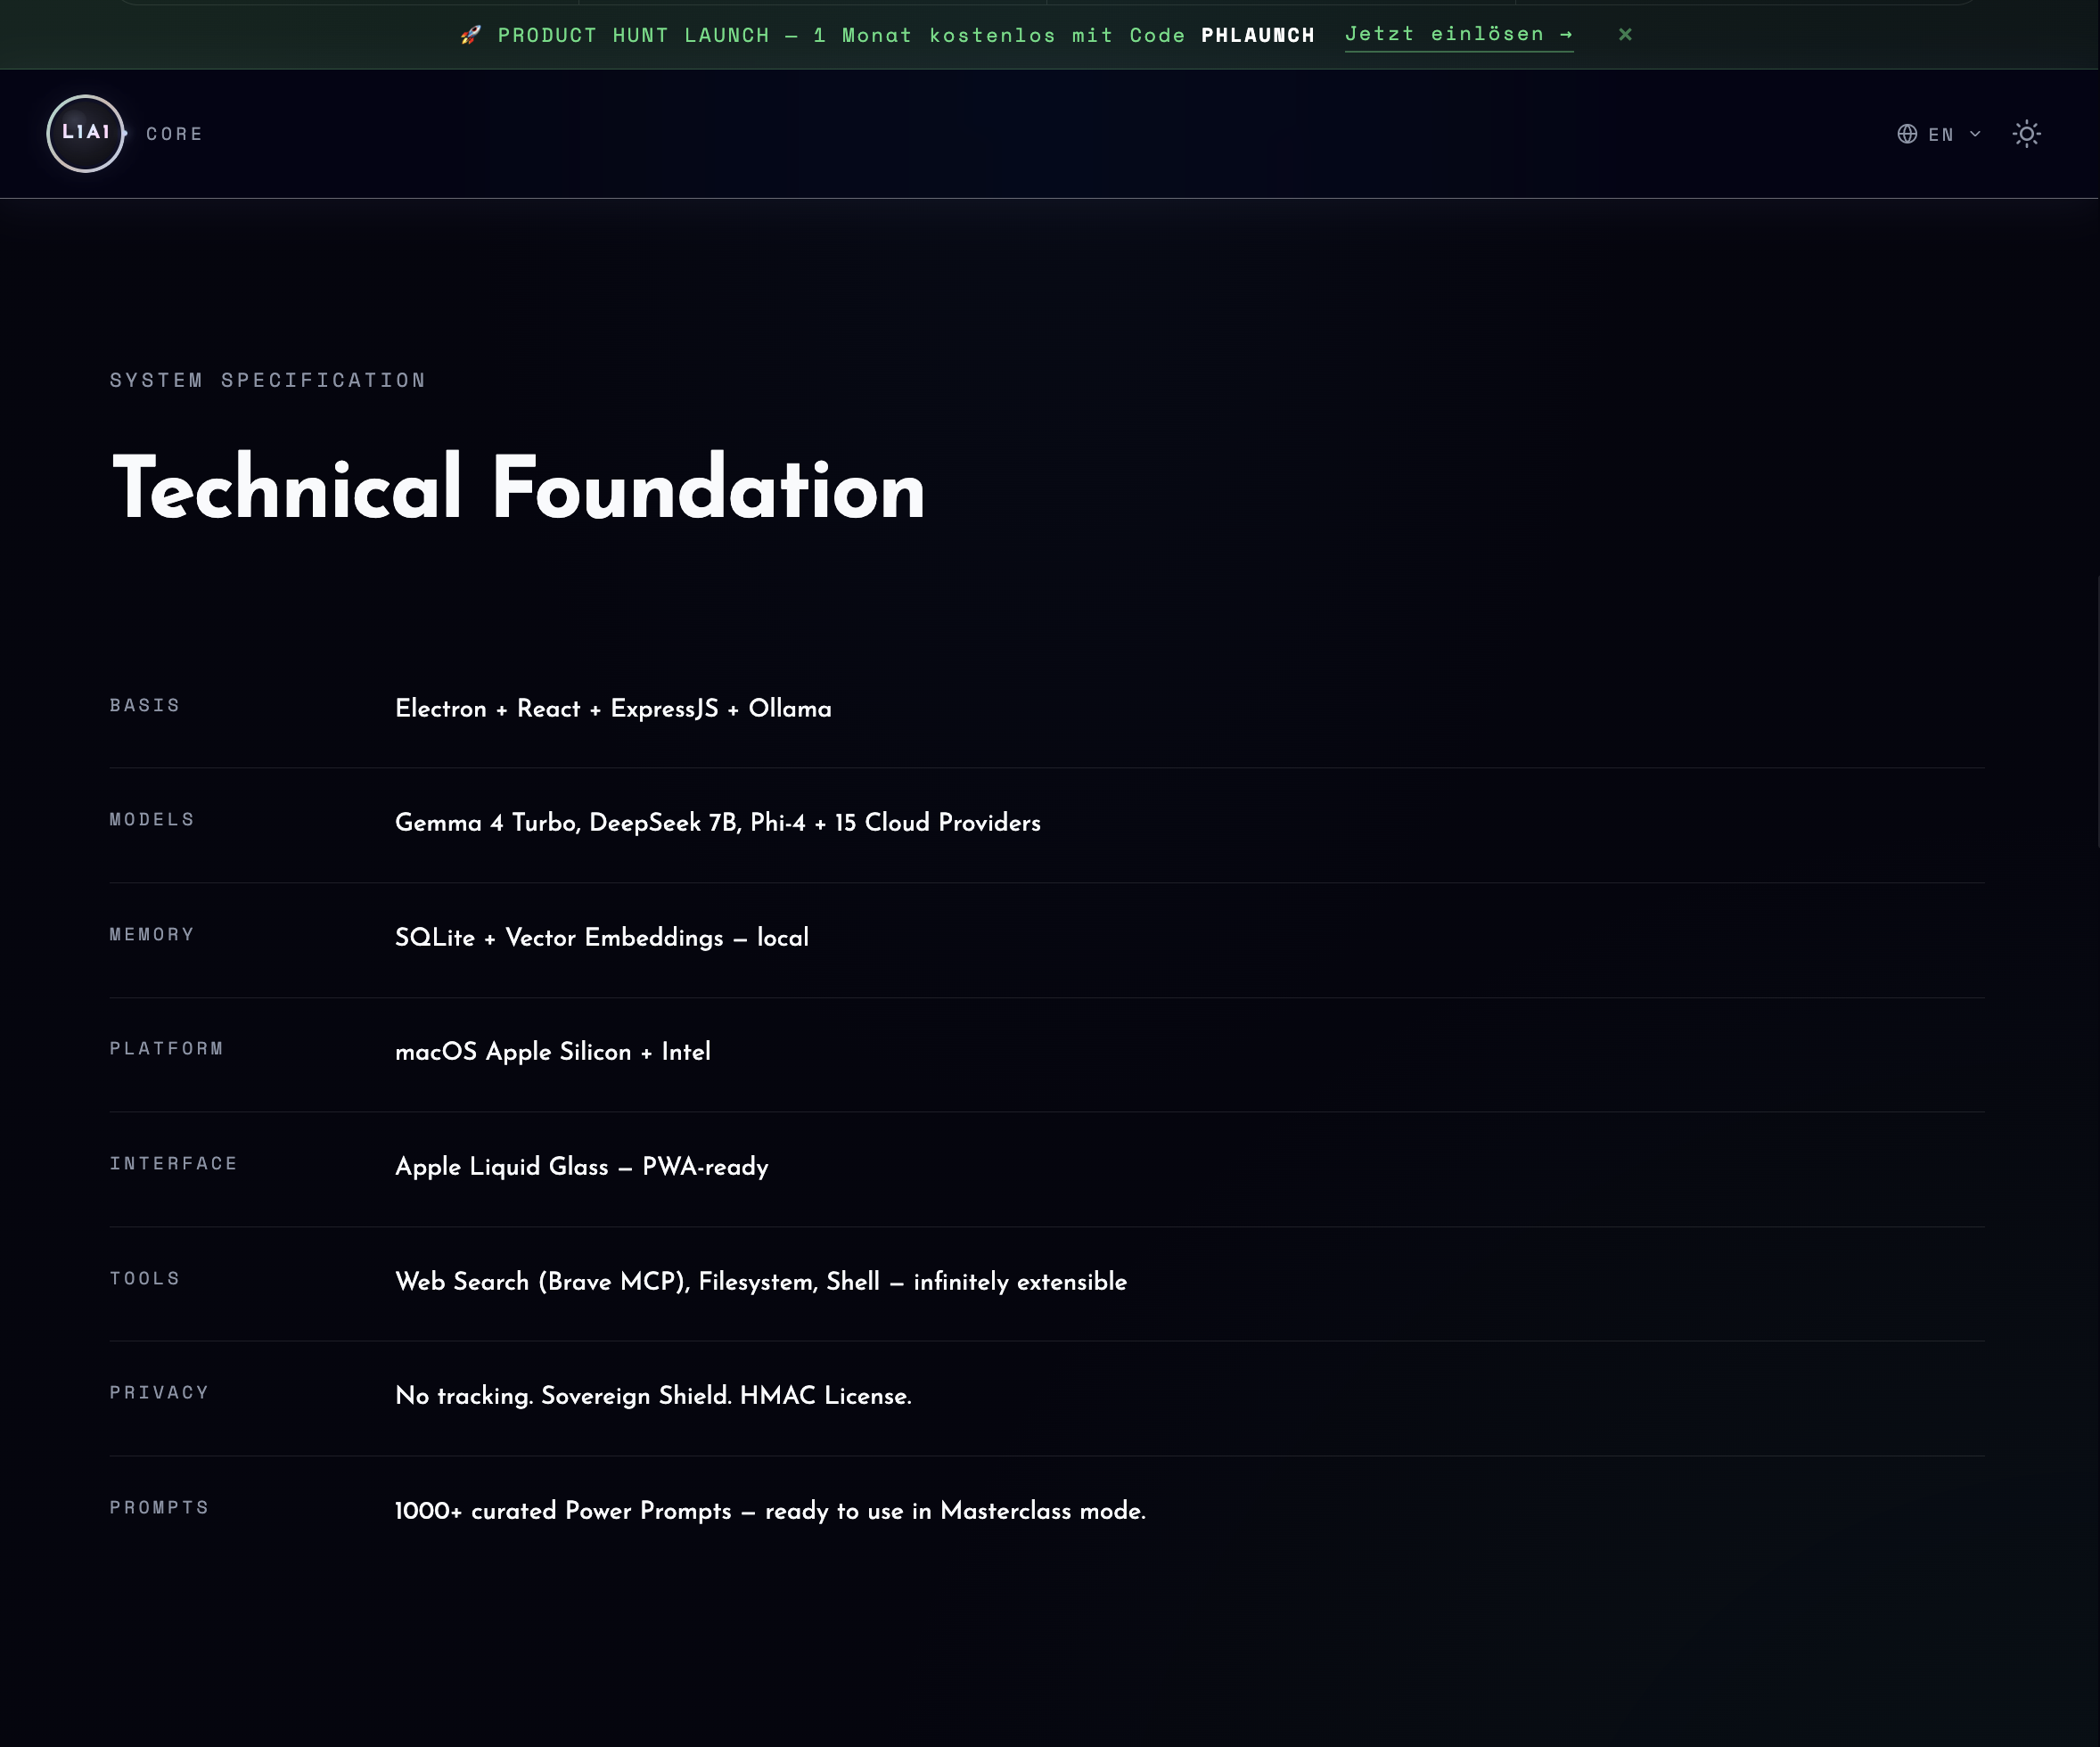Click the L1A1 circular logo
2100x1747 pixels.
coord(85,133)
